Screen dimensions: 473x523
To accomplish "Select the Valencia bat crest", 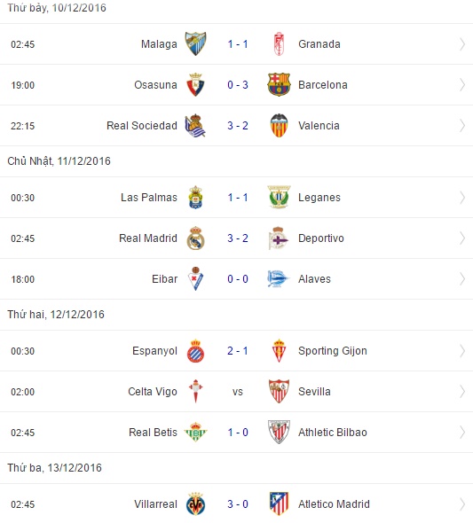I will (279, 125).
